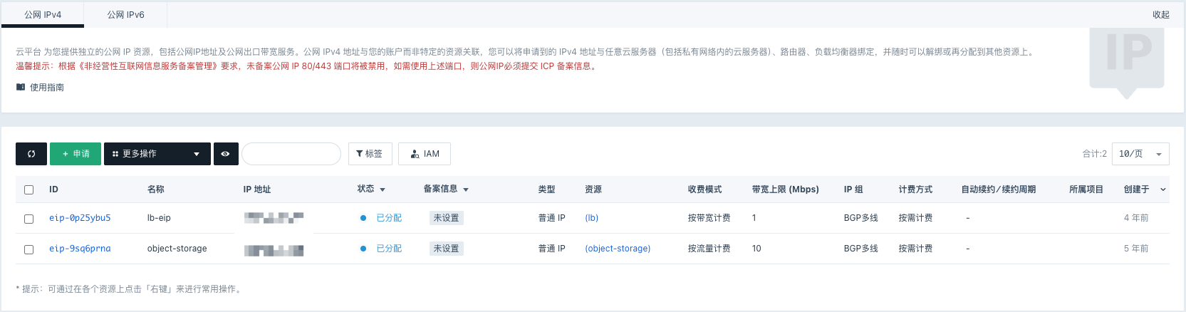Collapse the banner with 收起
This screenshot has width=1186, height=312.
(1161, 14)
